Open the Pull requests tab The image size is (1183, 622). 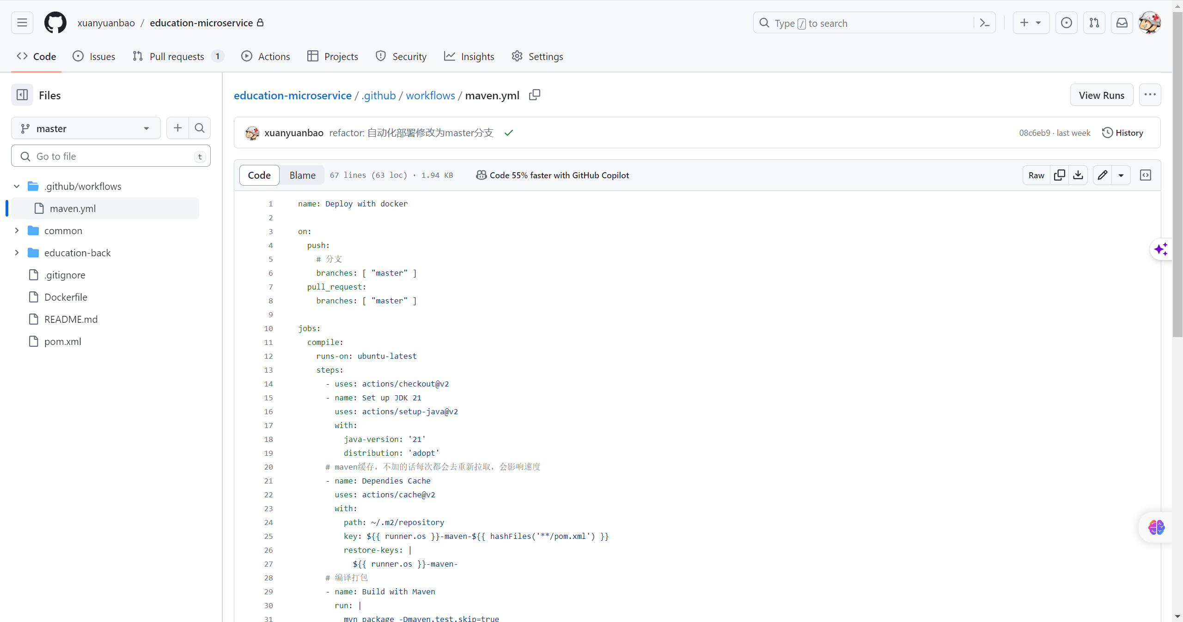[177, 56]
